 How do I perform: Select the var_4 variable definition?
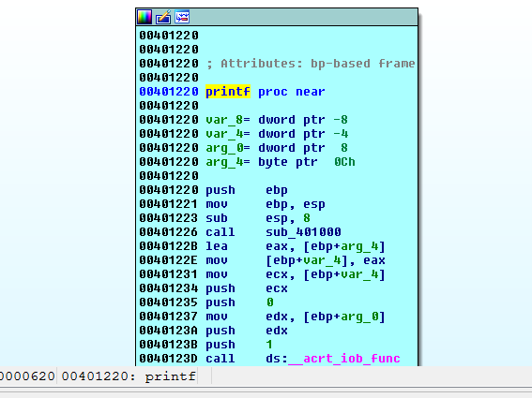click(277, 134)
